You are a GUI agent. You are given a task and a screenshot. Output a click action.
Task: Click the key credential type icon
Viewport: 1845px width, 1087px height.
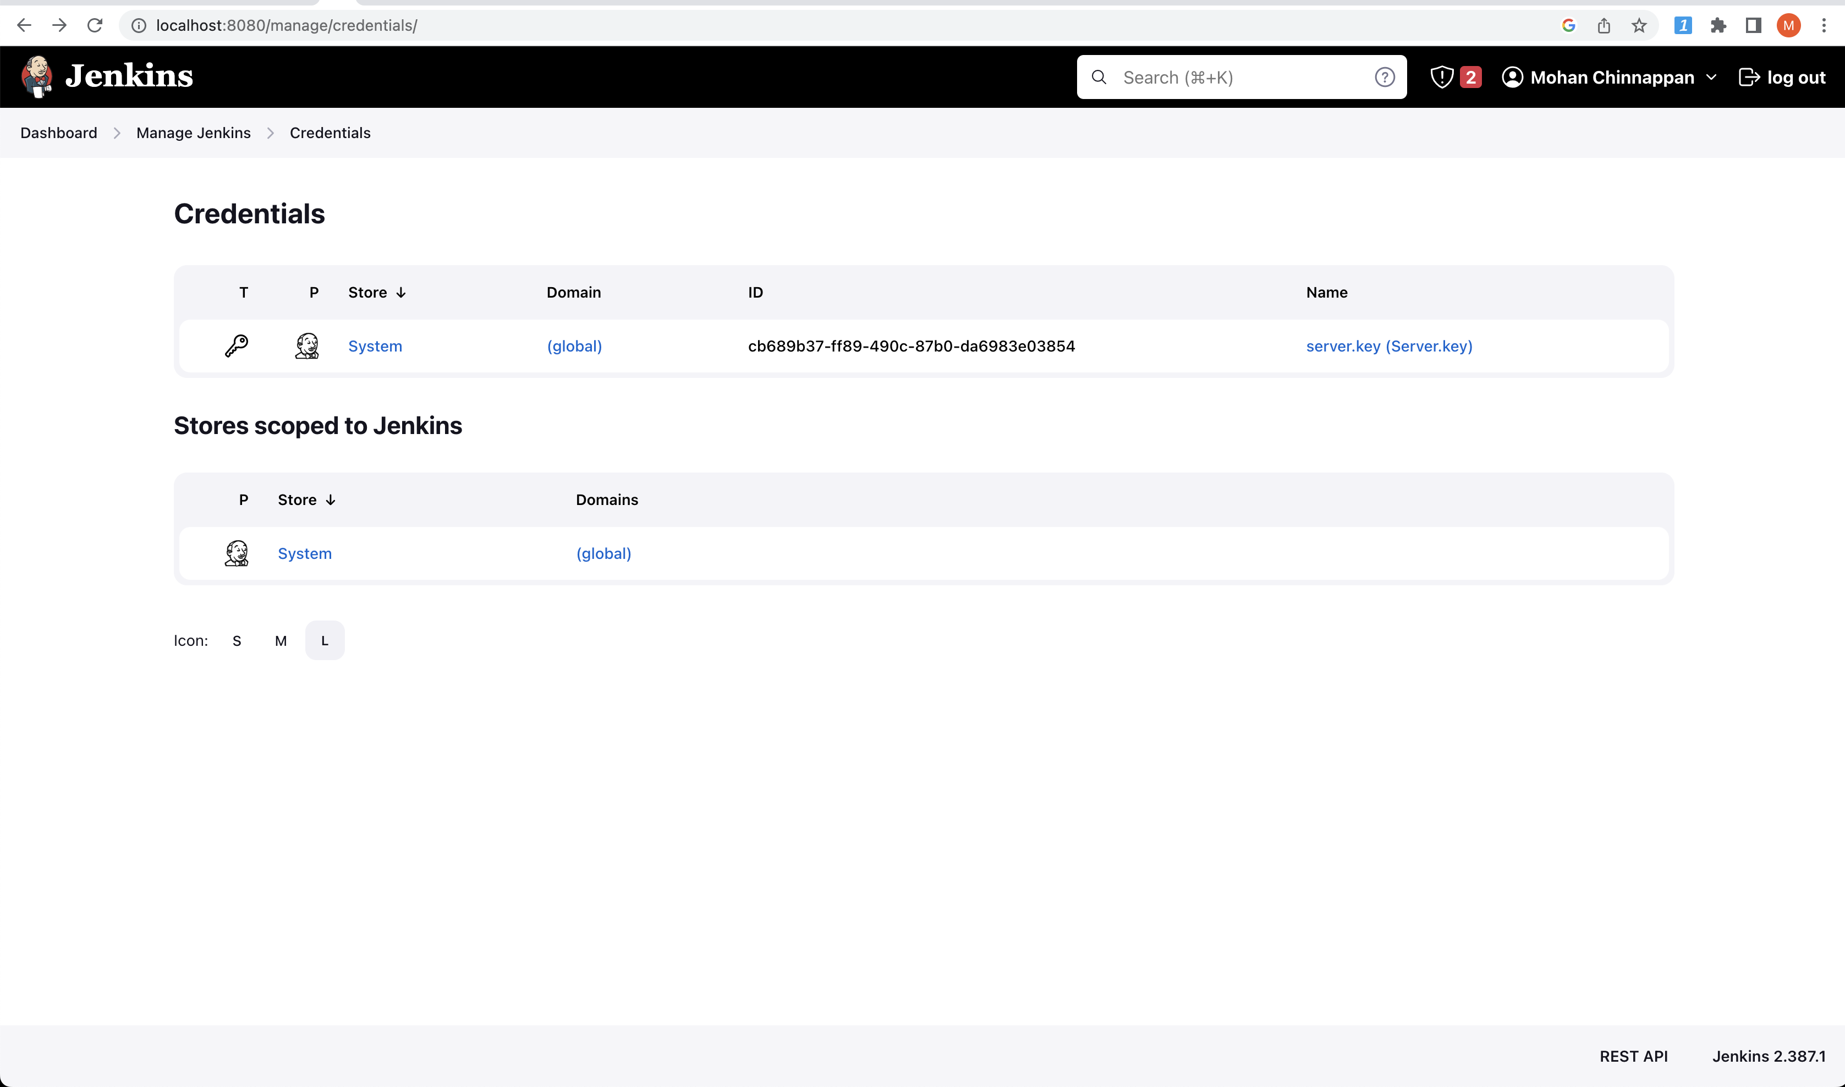pos(236,345)
